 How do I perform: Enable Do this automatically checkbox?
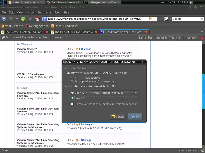point(72,104)
